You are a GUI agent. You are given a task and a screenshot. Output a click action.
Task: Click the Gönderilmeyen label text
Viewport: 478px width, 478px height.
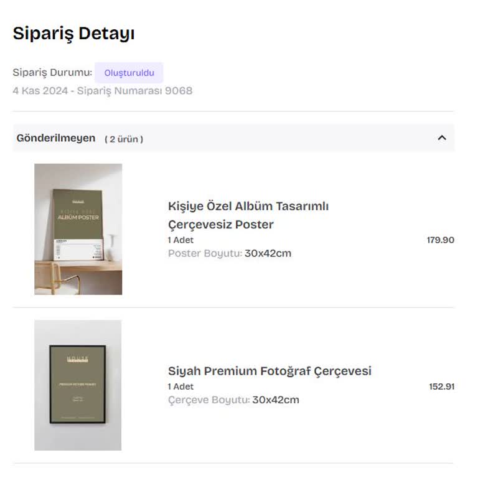coord(56,138)
